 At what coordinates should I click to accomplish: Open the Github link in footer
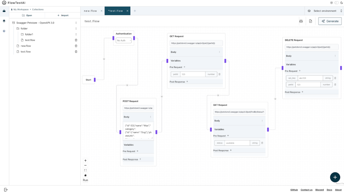(294, 190)
